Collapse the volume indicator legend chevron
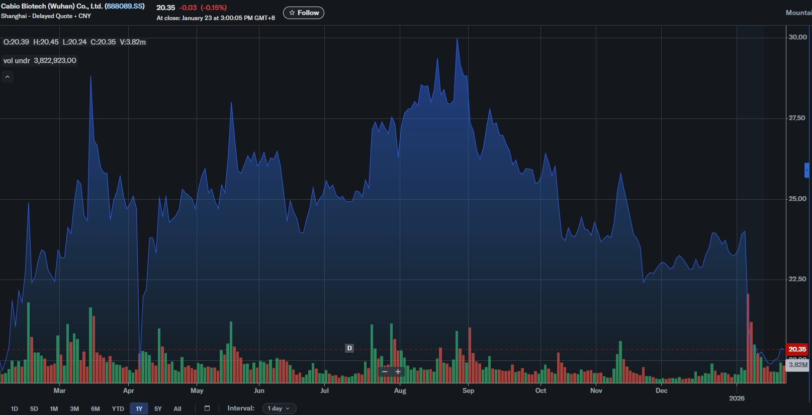Viewport: 812px width, 415px height. [8, 77]
